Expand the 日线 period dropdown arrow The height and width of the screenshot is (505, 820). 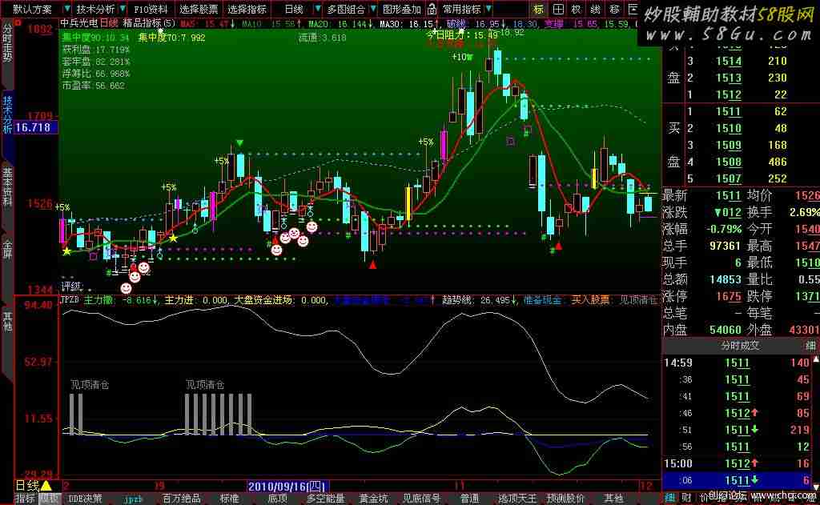[317, 9]
